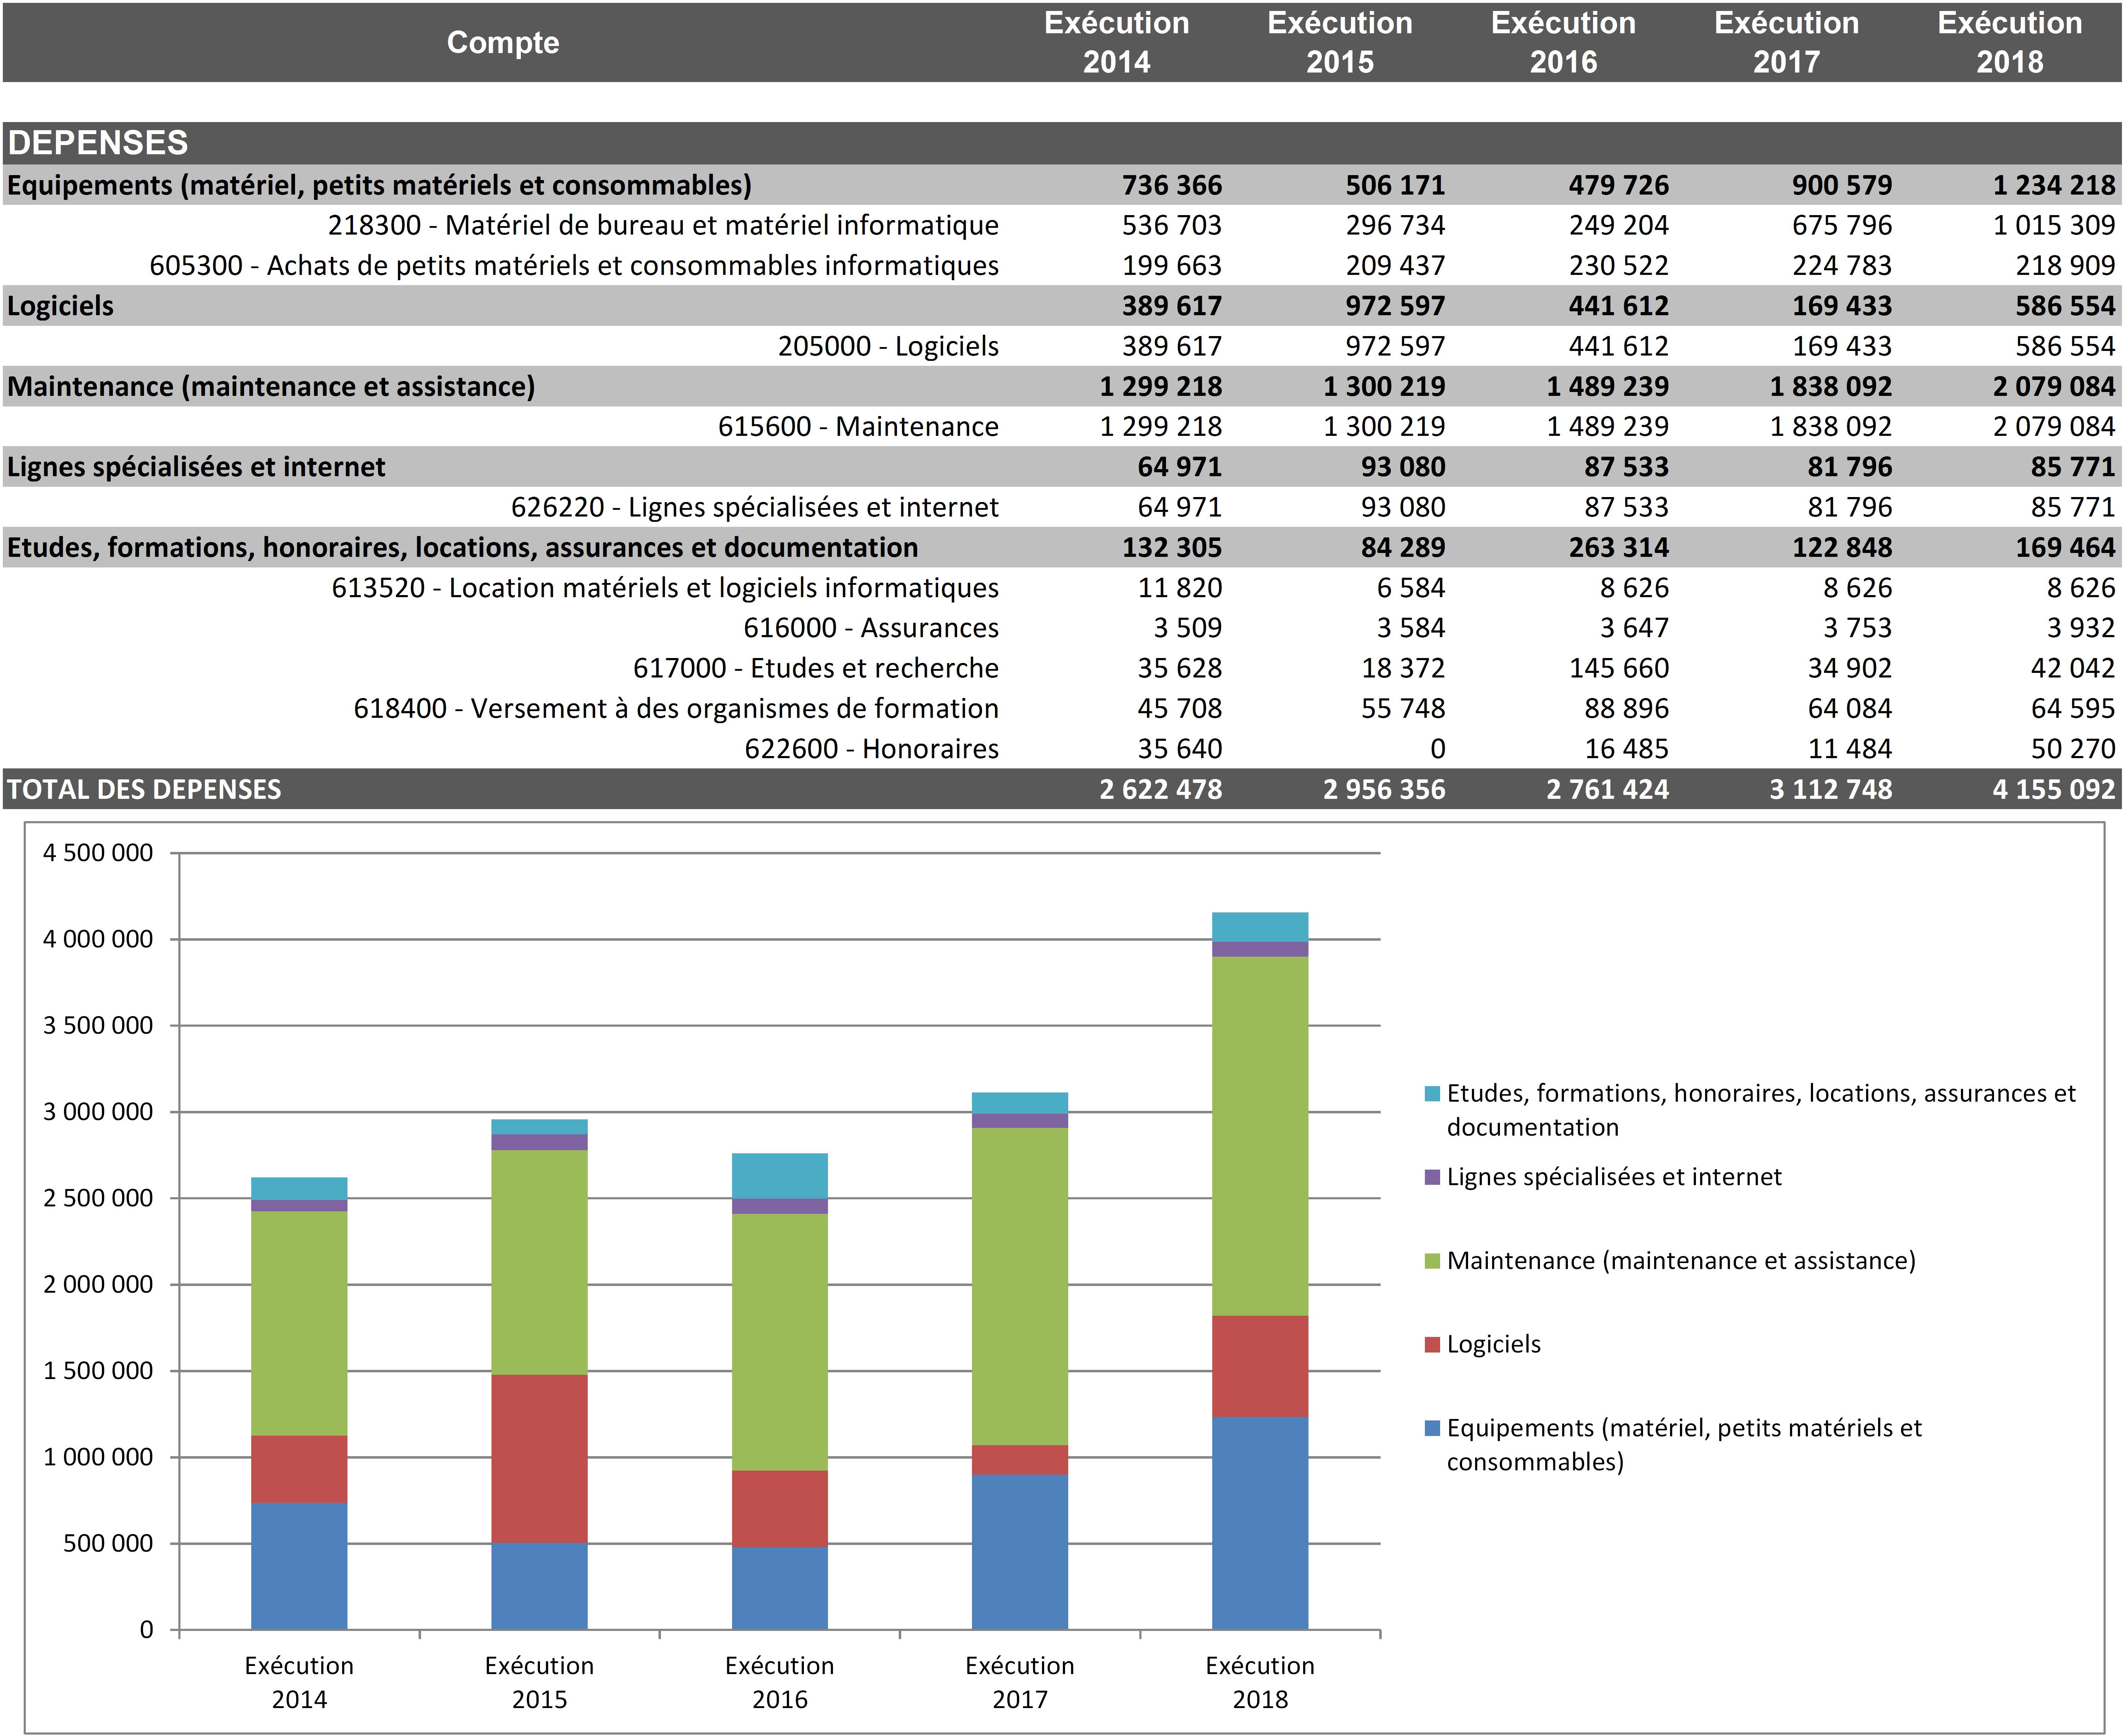Viewport: 2123px width, 1736px height.
Task: Click the TOTAL DES DEPENSES row label
Action: pyautogui.click(x=144, y=789)
